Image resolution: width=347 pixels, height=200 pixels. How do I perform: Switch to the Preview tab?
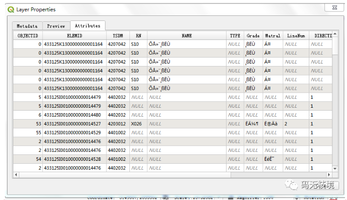[56, 26]
